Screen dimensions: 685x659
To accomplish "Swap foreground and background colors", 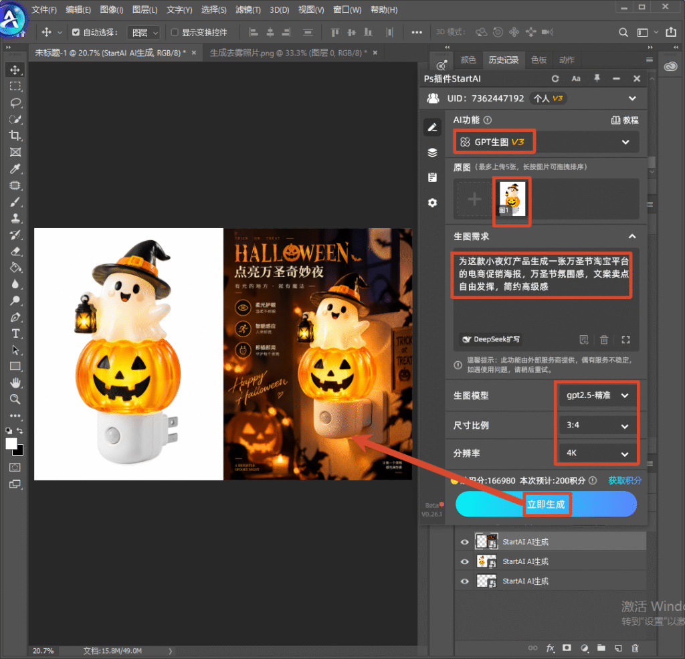I will coord(19,430).
